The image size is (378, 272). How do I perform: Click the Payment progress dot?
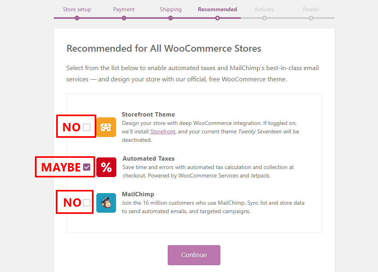click(124, 18)
